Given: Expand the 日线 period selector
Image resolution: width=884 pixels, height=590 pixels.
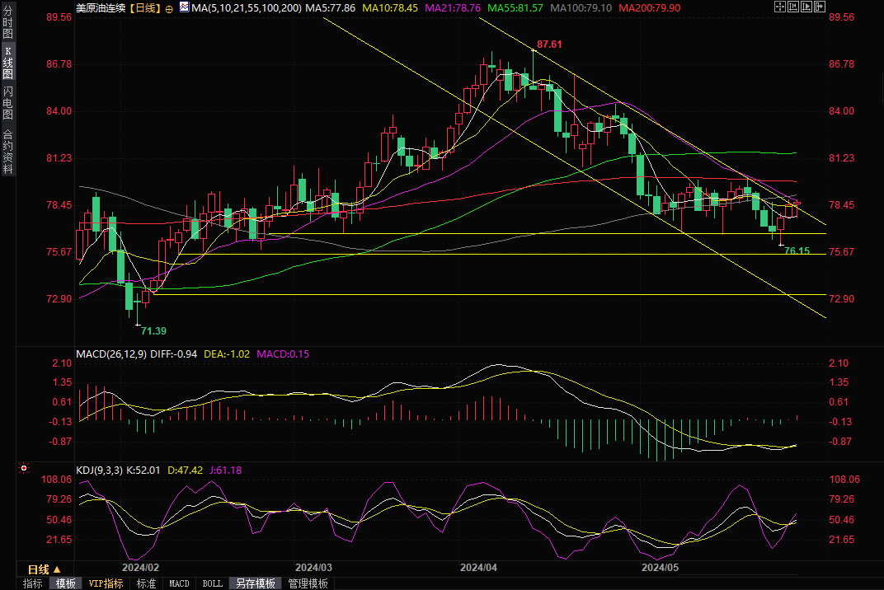Looking at the screenshot, I should 37,569.
